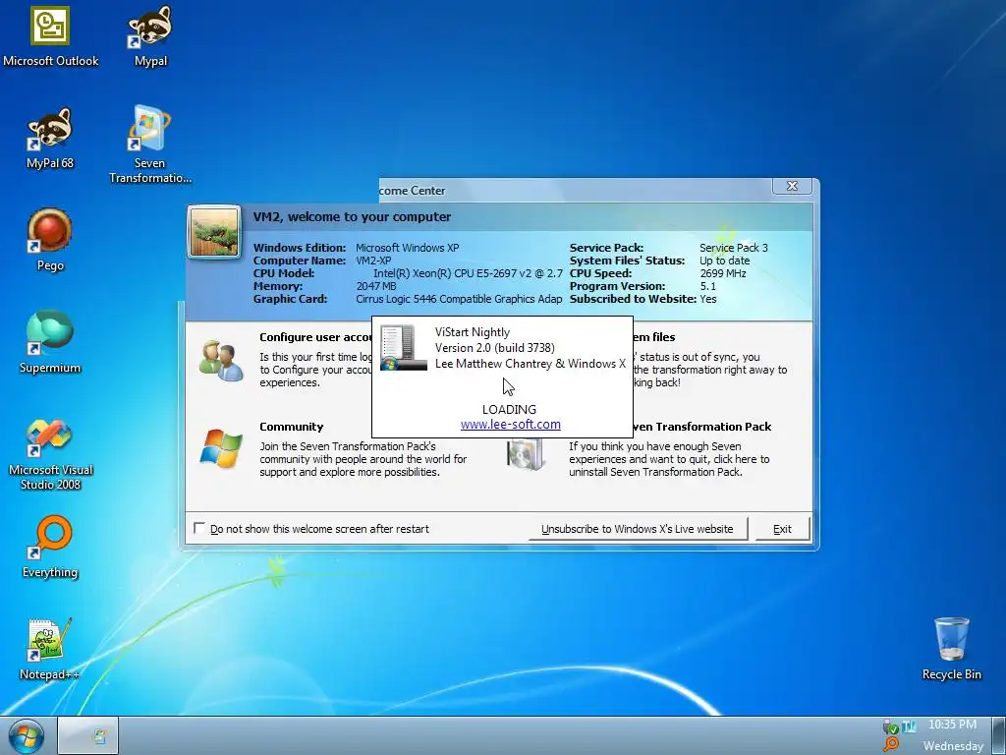Click the Safely Remove Hardware tray icon
This screenshot has width=1006, height=755.
[x=890, y=726]
